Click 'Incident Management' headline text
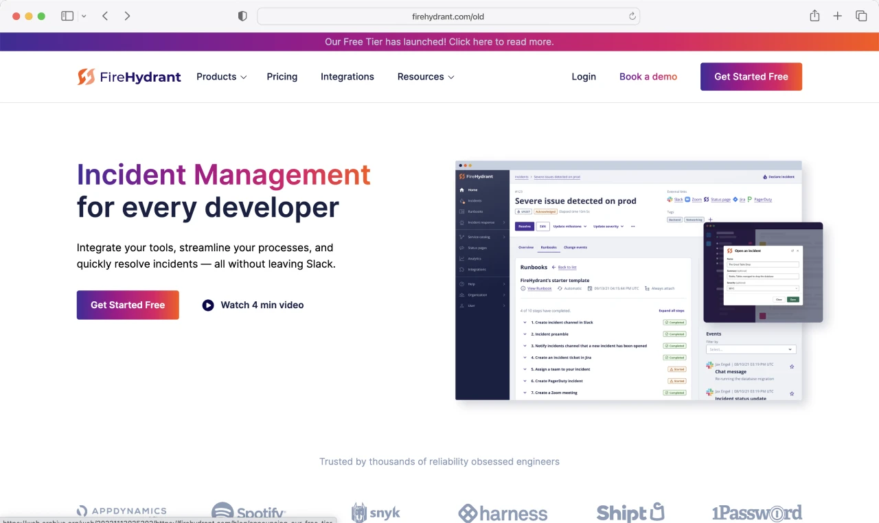 [x=224, y=175]
